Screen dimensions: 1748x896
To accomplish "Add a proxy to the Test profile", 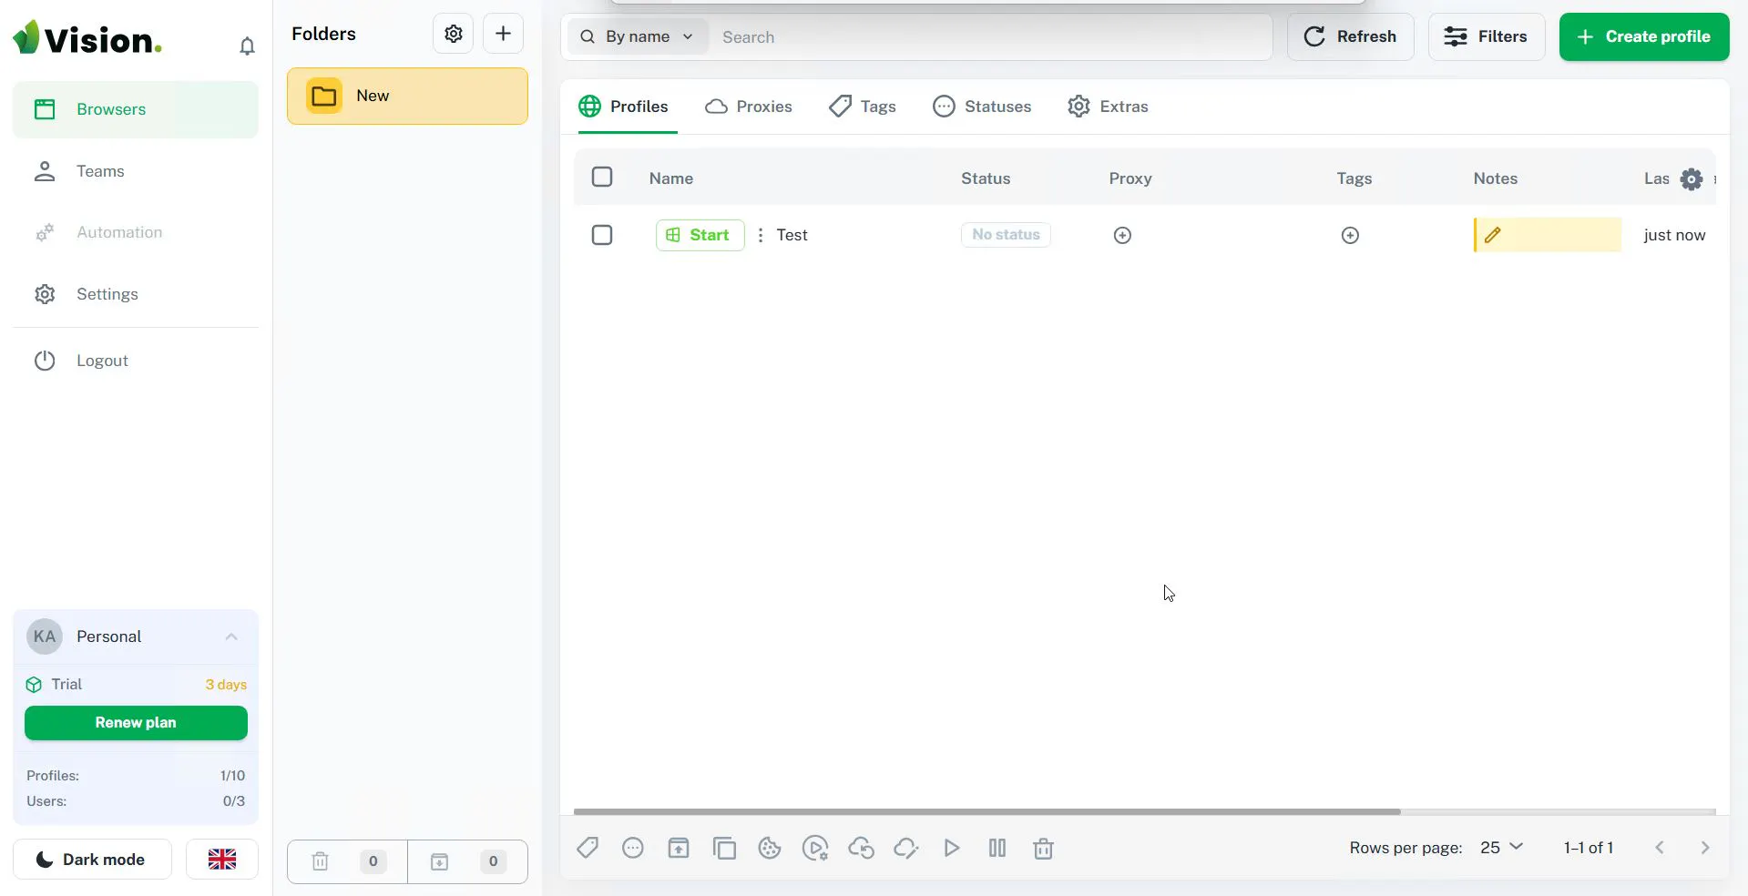I will pos(1122,235).
